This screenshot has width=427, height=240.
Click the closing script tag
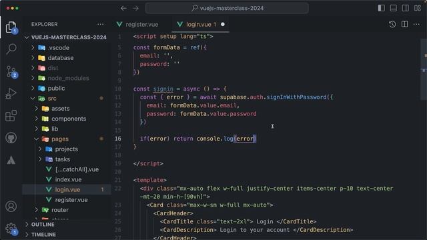coord(148,163)
